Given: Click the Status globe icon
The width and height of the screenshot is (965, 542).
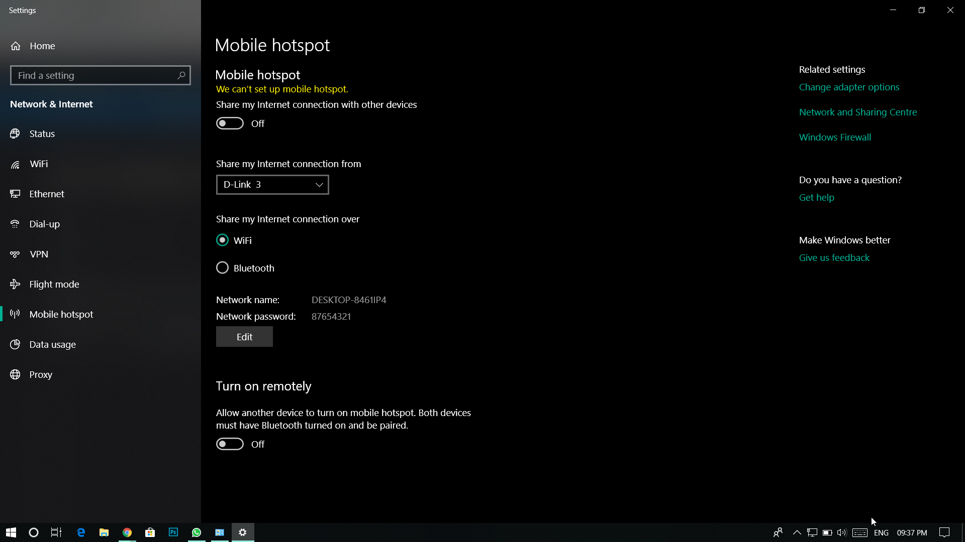Looking at the screenshot, I should coord(15,133).
